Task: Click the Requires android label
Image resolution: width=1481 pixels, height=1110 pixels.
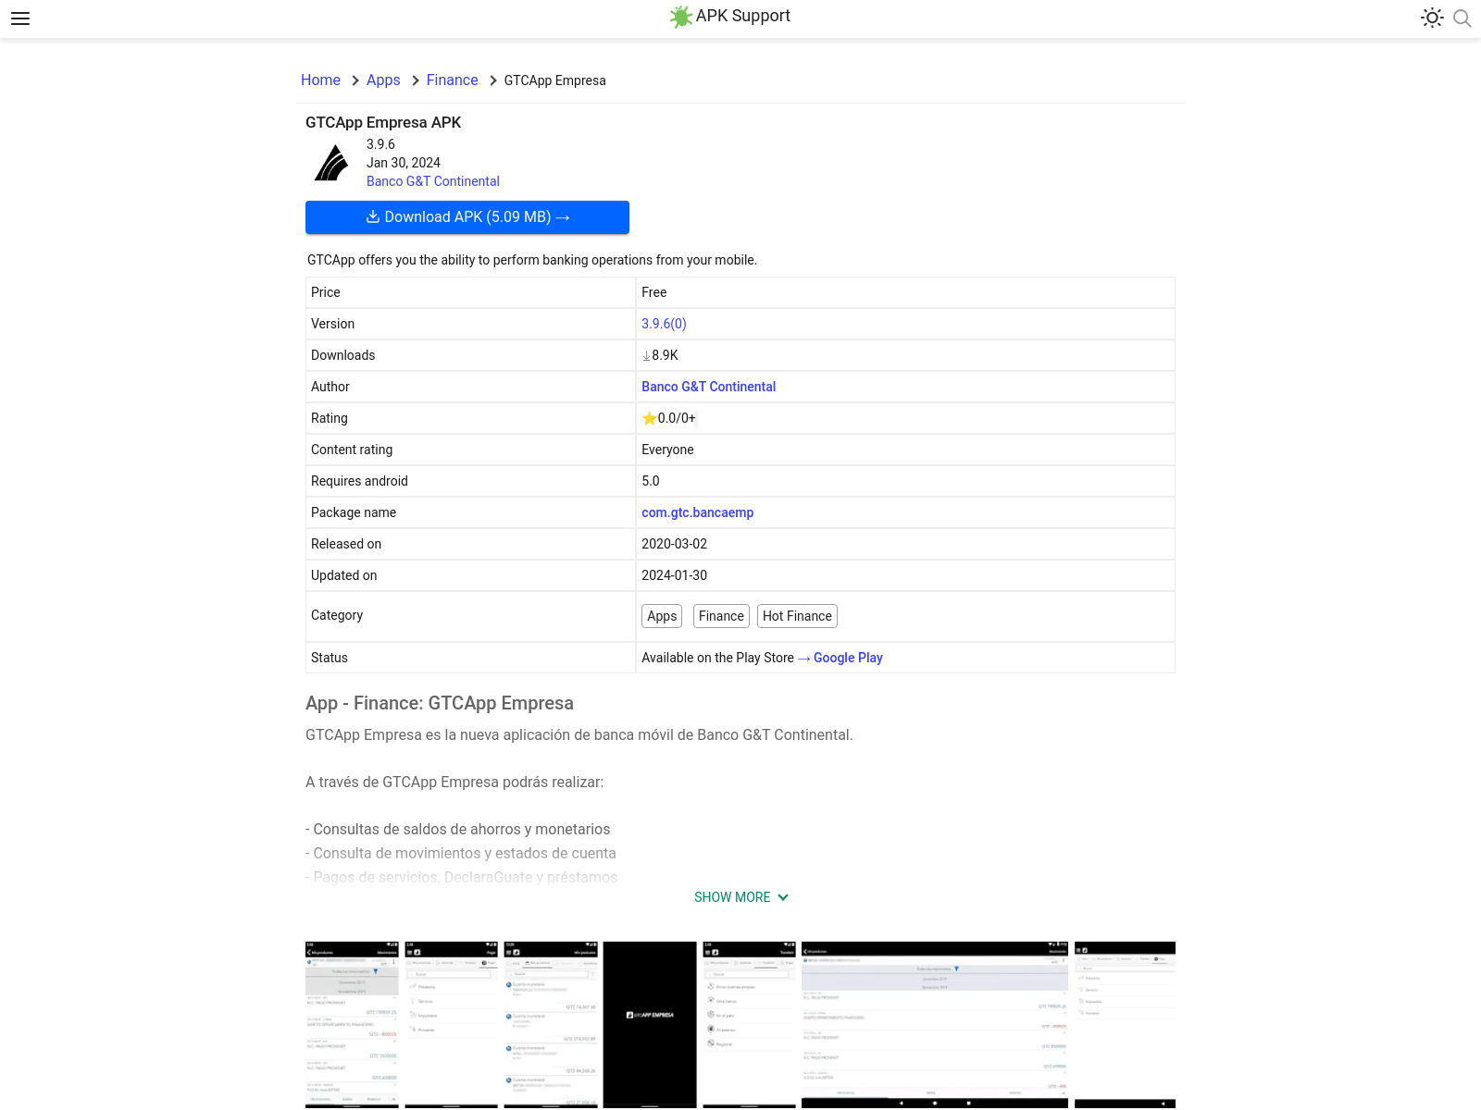Action: coord(359,481)
